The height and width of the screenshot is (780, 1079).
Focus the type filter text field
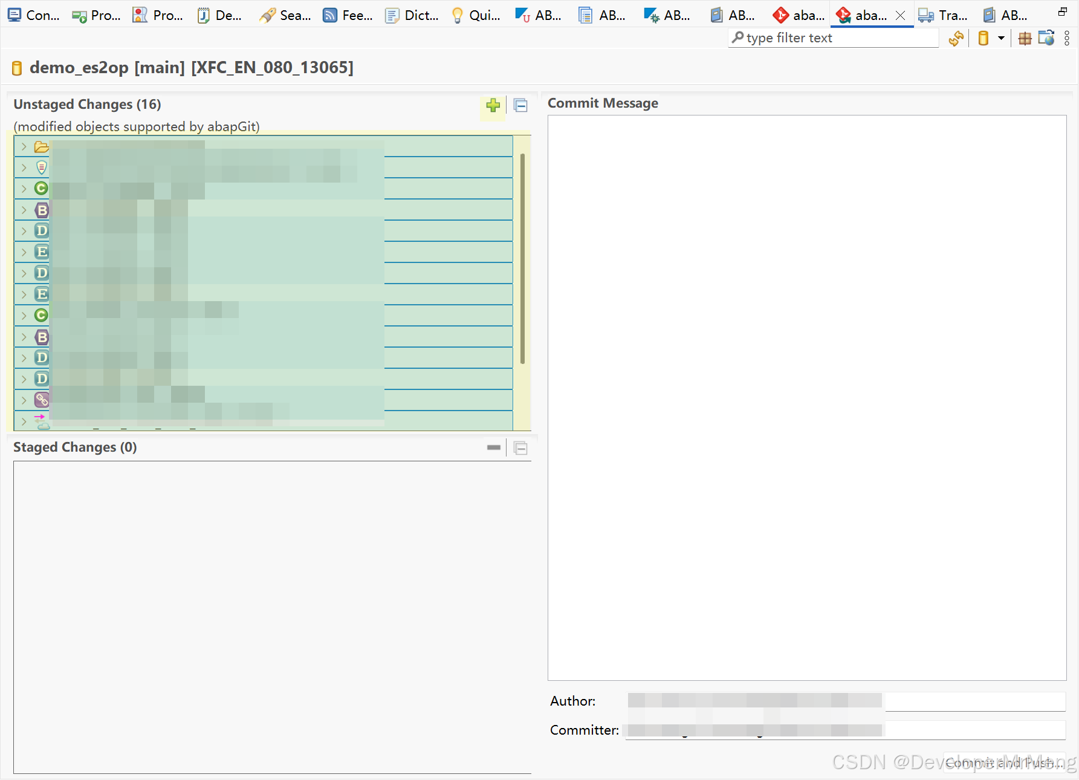(834, 38)
